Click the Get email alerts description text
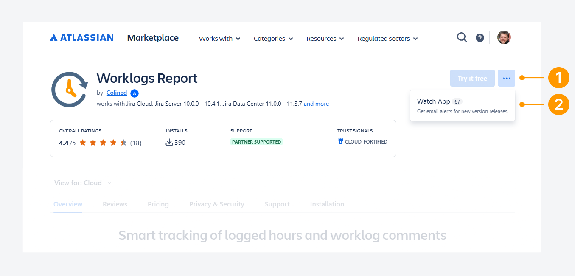 pos(463,111)
